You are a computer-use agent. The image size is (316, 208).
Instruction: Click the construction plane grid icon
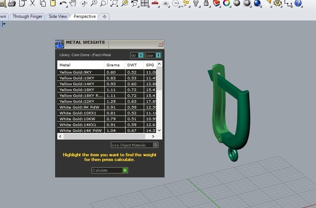(x=166, y=4)
